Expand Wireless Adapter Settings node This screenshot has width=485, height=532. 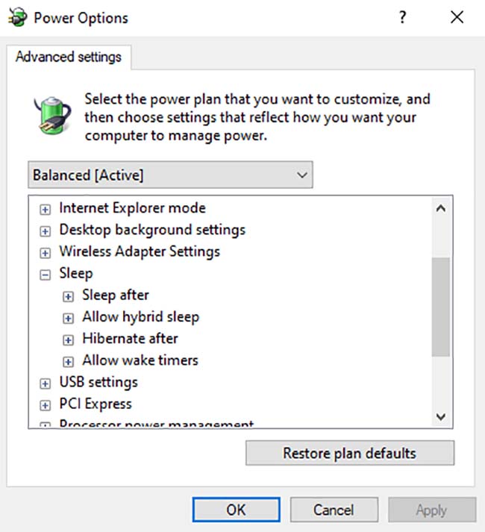pyautogui.click(x=45, y=253)
